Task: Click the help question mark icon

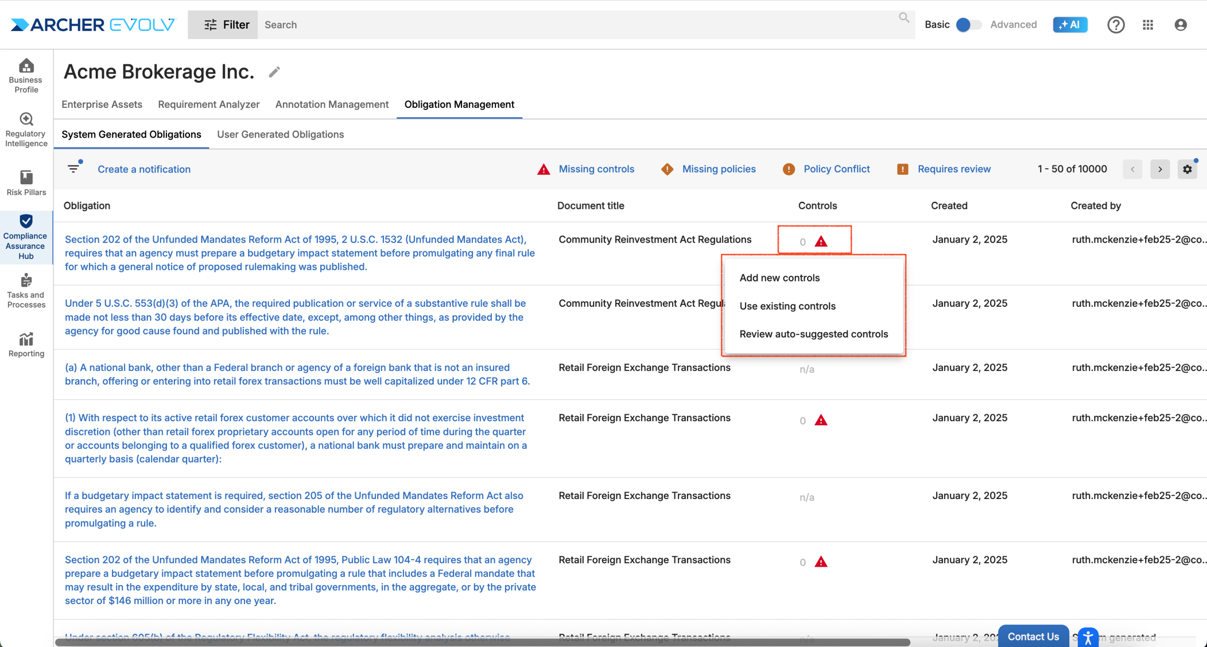Action: click(x=1116, y=25)
